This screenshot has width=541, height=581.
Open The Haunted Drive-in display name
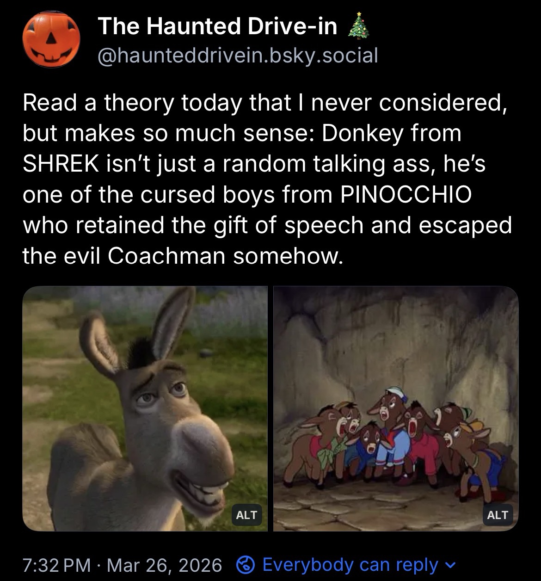click(217, 26)
